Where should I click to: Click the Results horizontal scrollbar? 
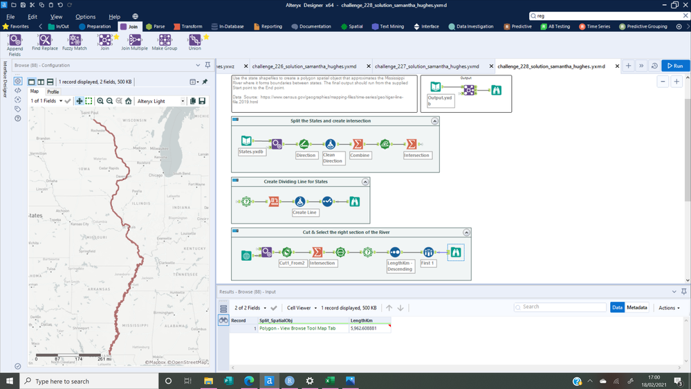pos(456,368)
